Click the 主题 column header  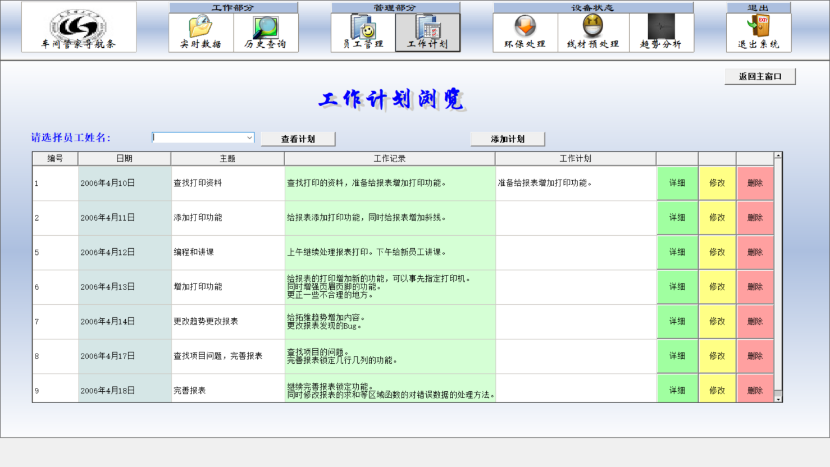227,159
